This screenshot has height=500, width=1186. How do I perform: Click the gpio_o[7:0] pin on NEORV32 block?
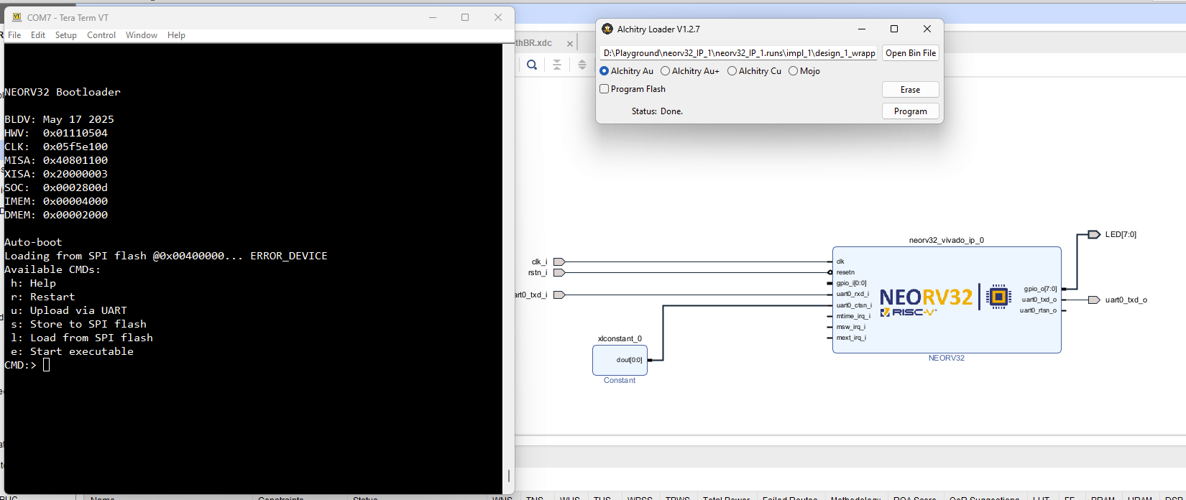pyautogui.click(x=1040, y=289)
